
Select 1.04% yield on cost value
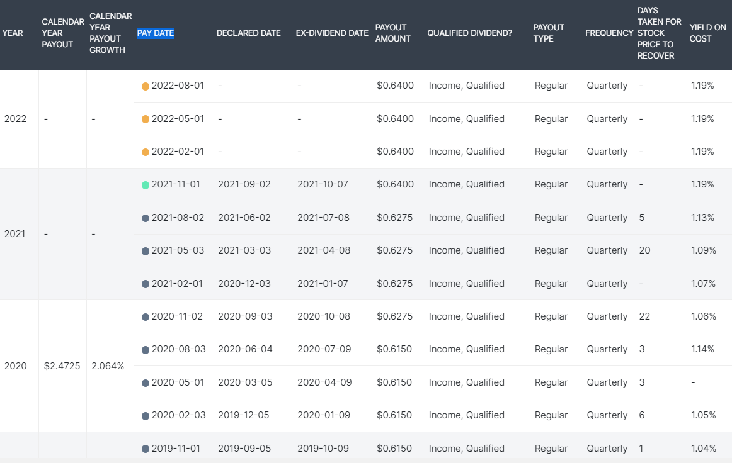coord(704,449)
